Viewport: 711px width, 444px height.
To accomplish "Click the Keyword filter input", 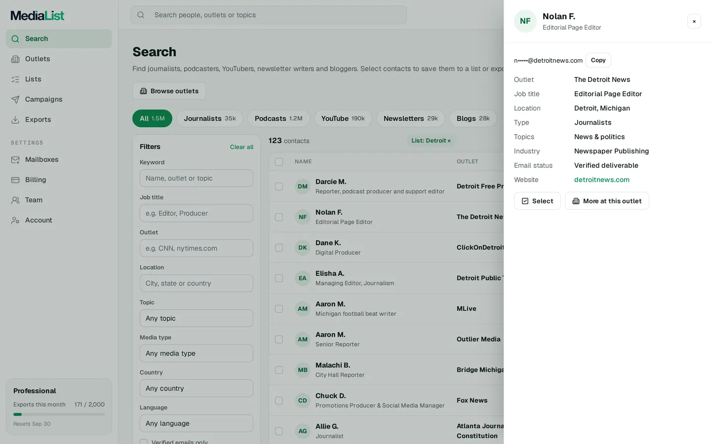I will coord(197,178).
